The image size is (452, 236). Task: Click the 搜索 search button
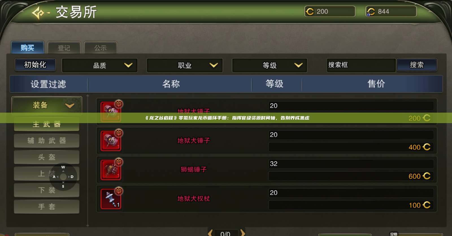(417, 65)
